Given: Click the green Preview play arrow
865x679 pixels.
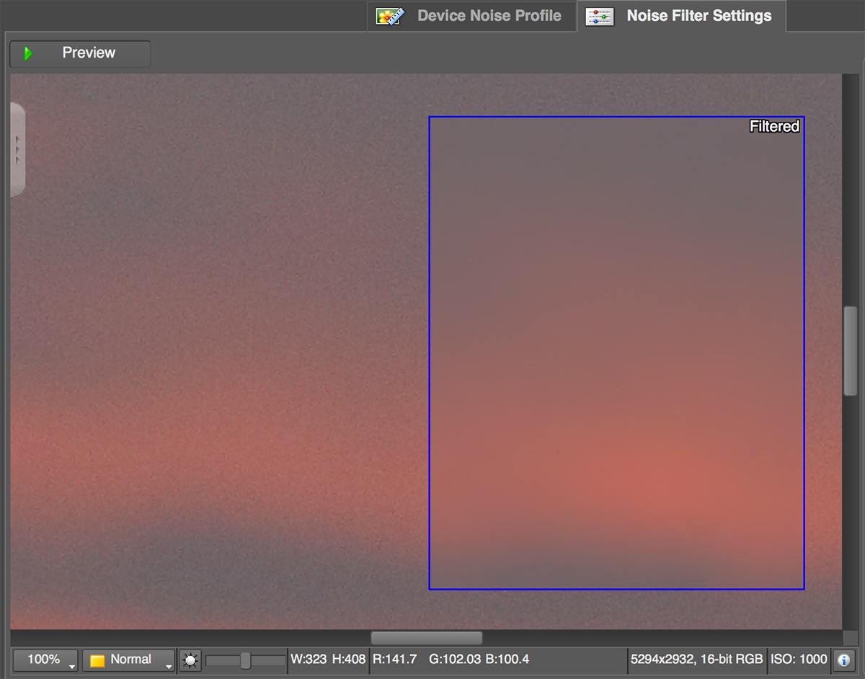Looking at the screenshot, I should (28, 53).
